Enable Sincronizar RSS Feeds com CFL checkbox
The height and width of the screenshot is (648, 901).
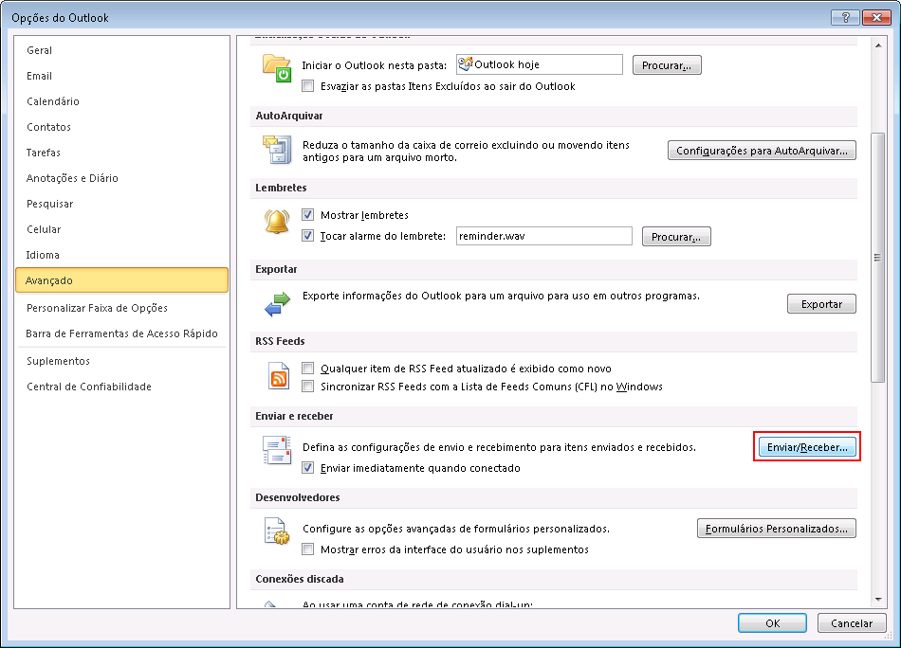tap(308, 387)
